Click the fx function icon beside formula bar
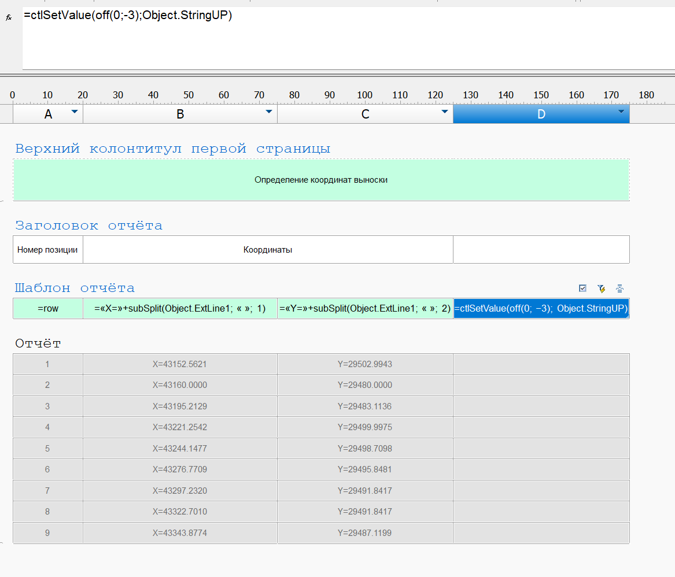 click(x=9, y=18)
